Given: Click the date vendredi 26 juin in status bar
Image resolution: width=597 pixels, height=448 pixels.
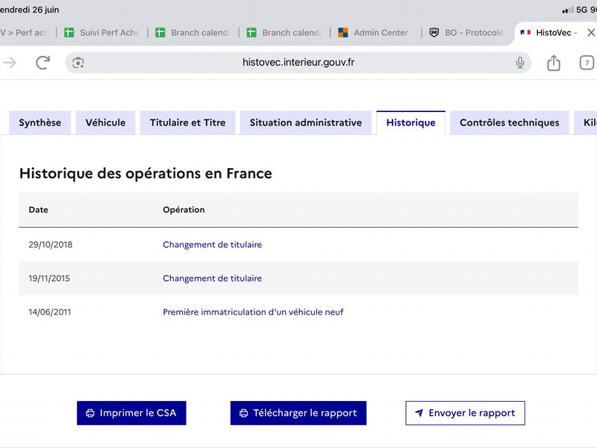Looking at the screenshot, I should click(29, 10).
